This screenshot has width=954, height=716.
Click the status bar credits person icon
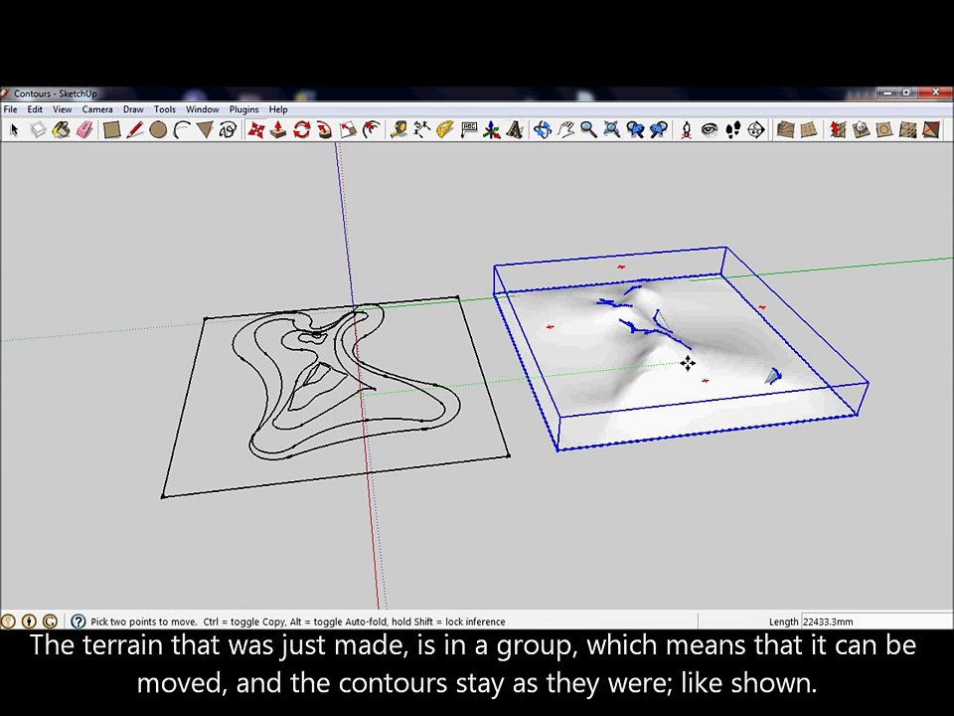[x=29, y=621]
